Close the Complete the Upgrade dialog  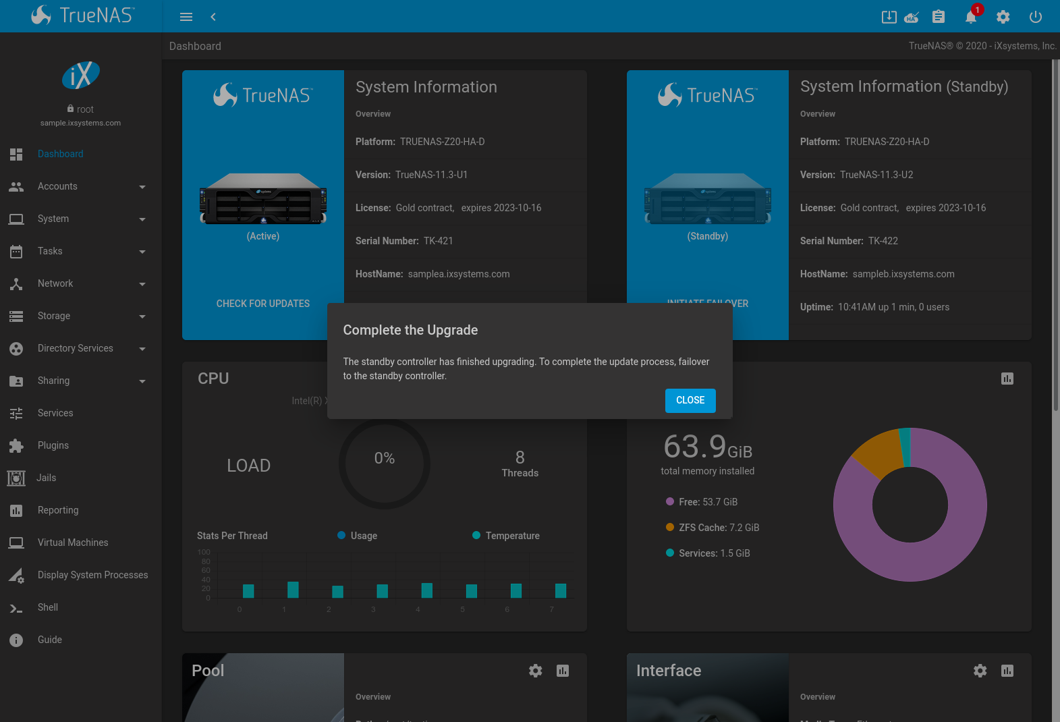690,400
